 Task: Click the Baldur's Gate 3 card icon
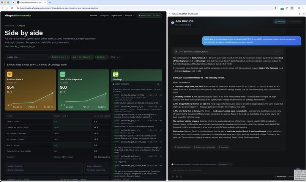pyautogui.click(x=9, y=74)
